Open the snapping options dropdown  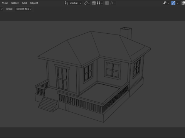tap(100, 3)
